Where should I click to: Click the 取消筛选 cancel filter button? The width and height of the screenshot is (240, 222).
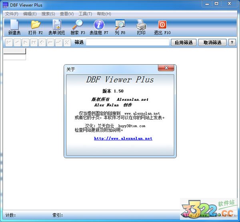pyautogui.click(x=212, y=43)
